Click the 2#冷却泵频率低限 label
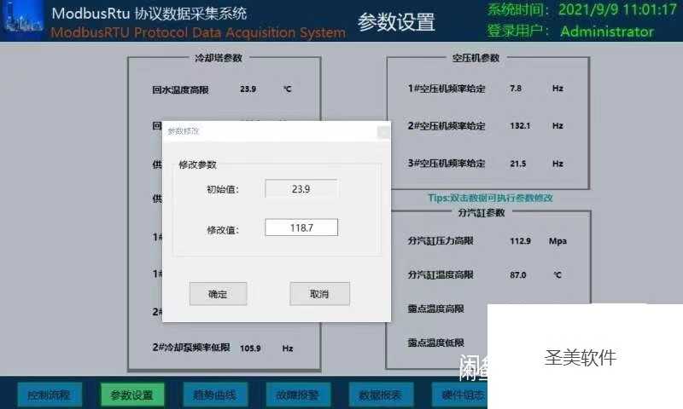 (x=191, y=348)
